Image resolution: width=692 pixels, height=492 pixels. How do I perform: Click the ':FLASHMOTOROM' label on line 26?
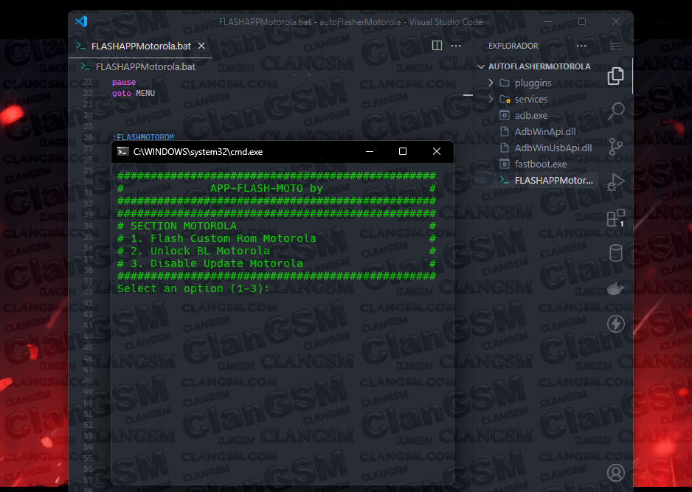click(x=143, y=137)
